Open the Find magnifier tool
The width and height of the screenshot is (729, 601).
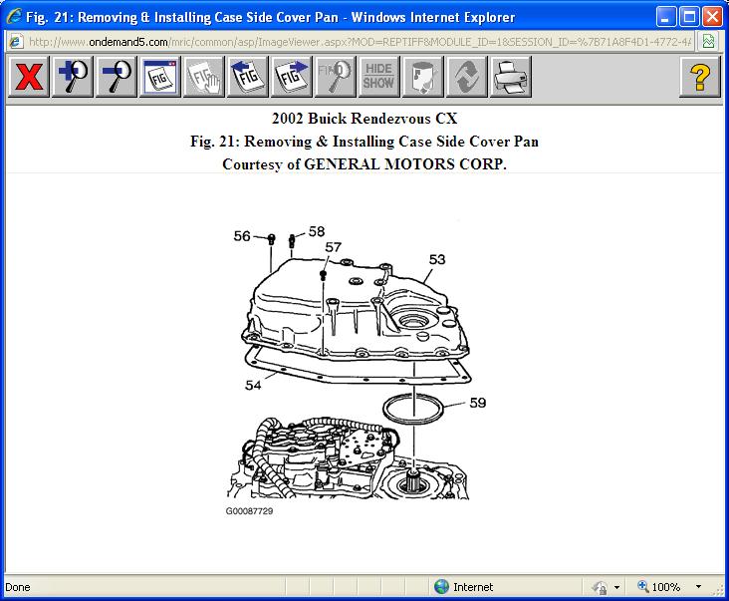(336, 77)
